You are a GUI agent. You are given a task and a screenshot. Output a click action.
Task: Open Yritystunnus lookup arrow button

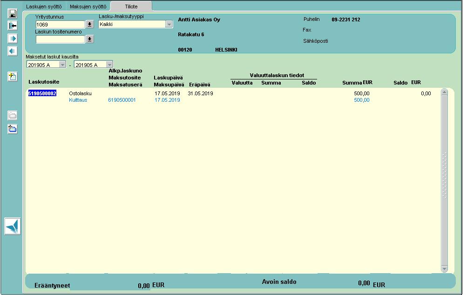90,24
